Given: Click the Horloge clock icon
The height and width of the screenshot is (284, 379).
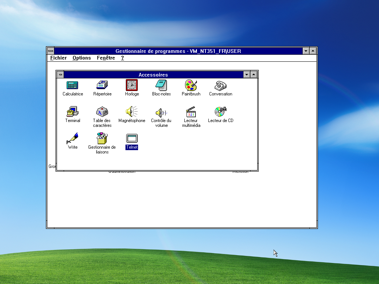Looking at the screenshot, I should [x=131, y=85].
